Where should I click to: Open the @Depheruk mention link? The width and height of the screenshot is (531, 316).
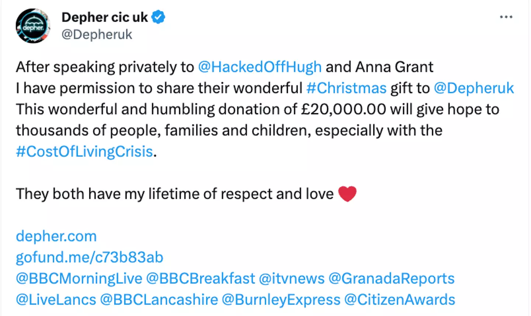pos(474,88)
